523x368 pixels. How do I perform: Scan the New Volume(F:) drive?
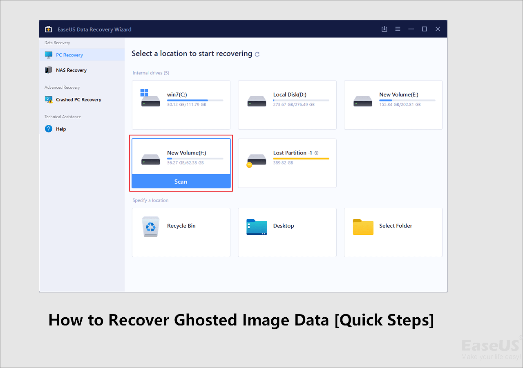[x=181, y=182]
